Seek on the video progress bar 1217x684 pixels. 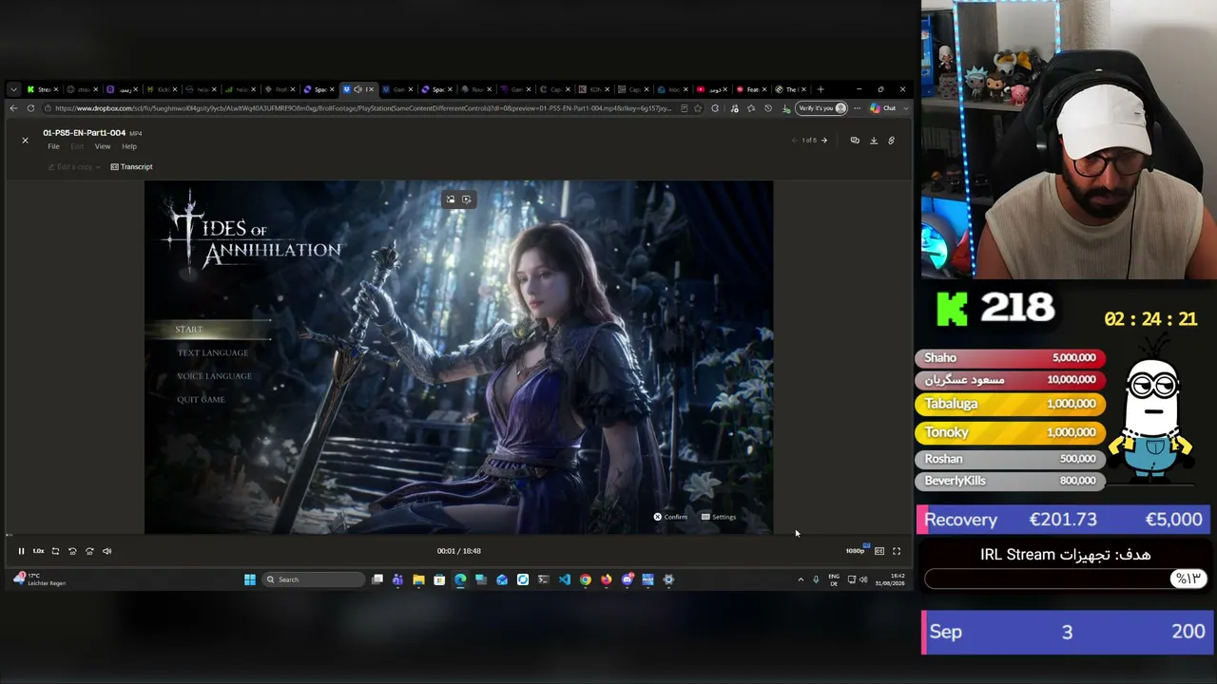[458, 536]
